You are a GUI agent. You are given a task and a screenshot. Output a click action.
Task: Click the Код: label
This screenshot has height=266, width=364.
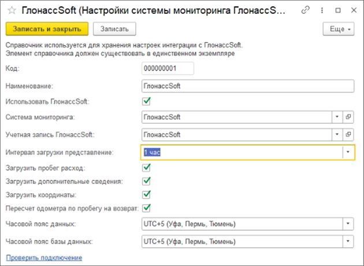(13, 69)
